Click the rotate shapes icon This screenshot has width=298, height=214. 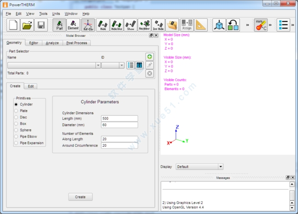pyautogui.click(x=233, y=25)
